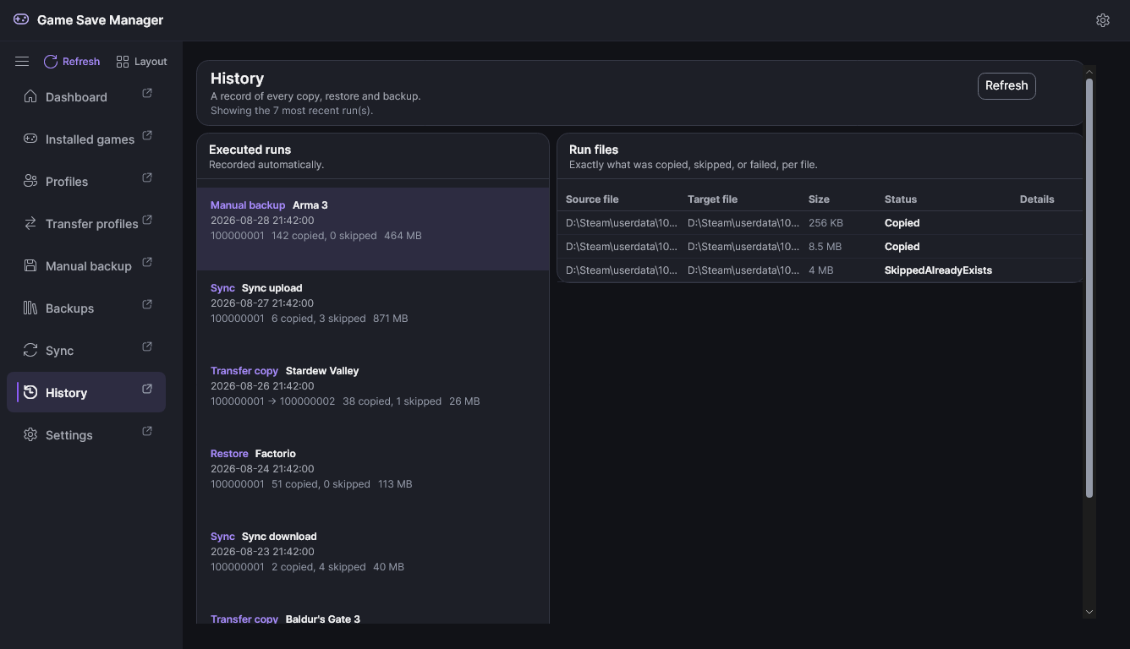Open Installed games section
Screen dimensions: 1130x649
click(x=86, y=139)
